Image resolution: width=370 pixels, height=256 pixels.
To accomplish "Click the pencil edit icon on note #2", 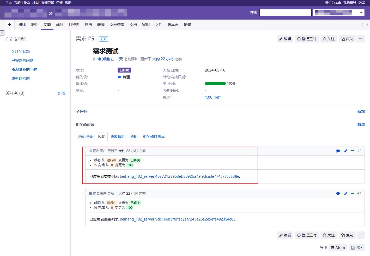I will pyautogui.click(x=345, y=151).
